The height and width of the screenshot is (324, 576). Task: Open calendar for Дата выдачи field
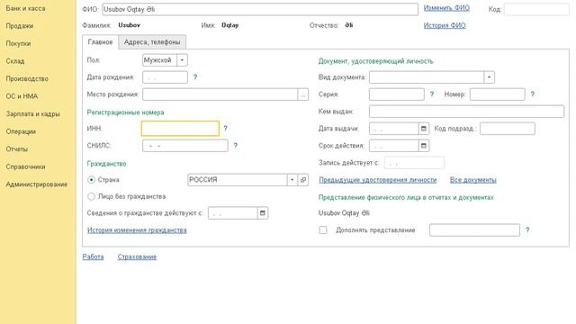pos(424,129)
